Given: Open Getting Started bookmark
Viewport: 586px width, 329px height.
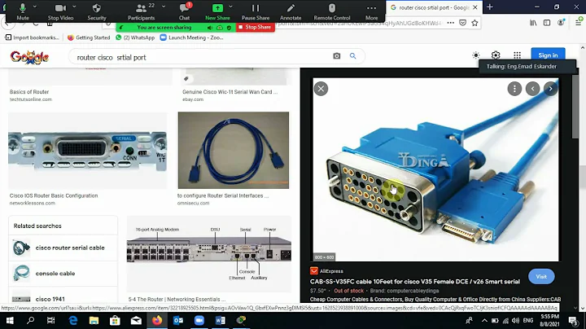Looking at the screenshot, I should (89, 37).
